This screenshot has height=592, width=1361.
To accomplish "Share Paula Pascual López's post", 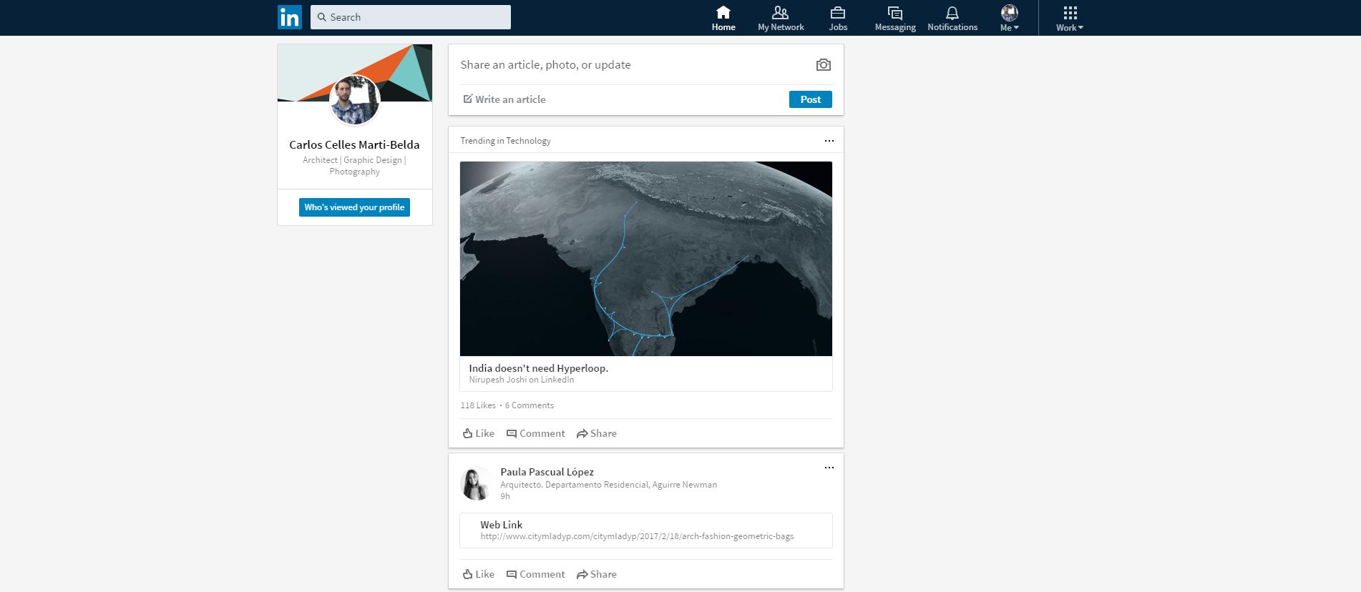I will [597, 574].
